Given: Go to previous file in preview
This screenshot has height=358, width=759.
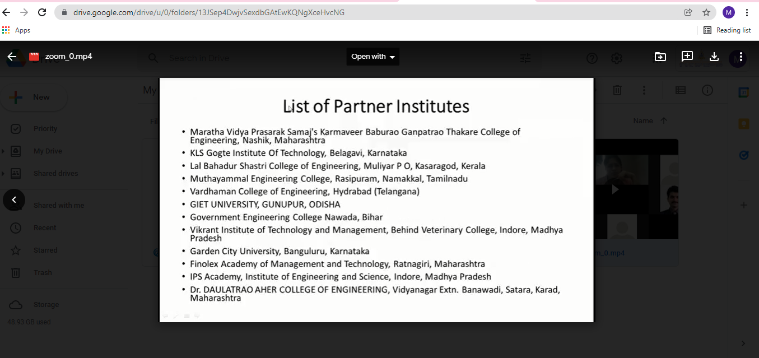Looking at the screenshot, I should pyautogui.click(x=14, y=199).
